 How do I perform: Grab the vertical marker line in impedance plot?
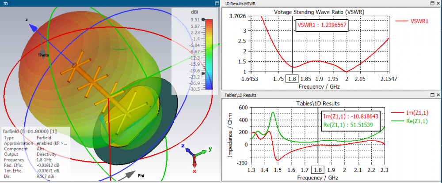[318, 135]
